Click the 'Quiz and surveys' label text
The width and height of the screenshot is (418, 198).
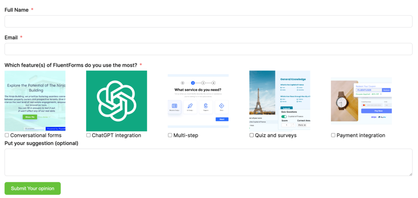[276, 135]
